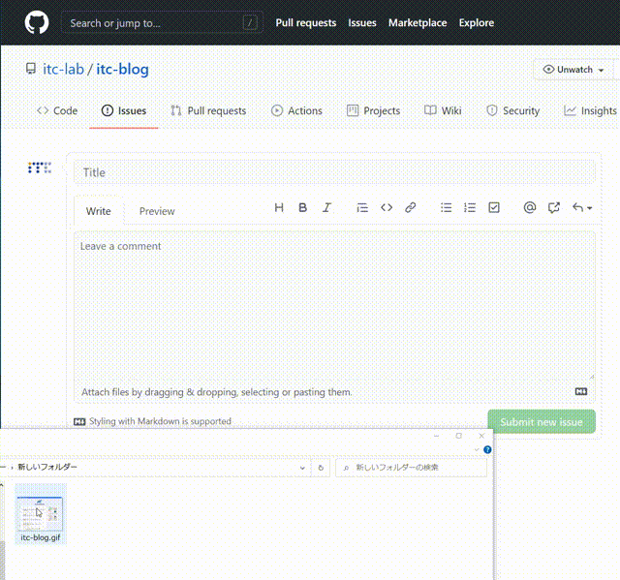The width and height of the screenshot is (620, 580).
Task: Click into the Leave a comment area
Action: (334, 306)
